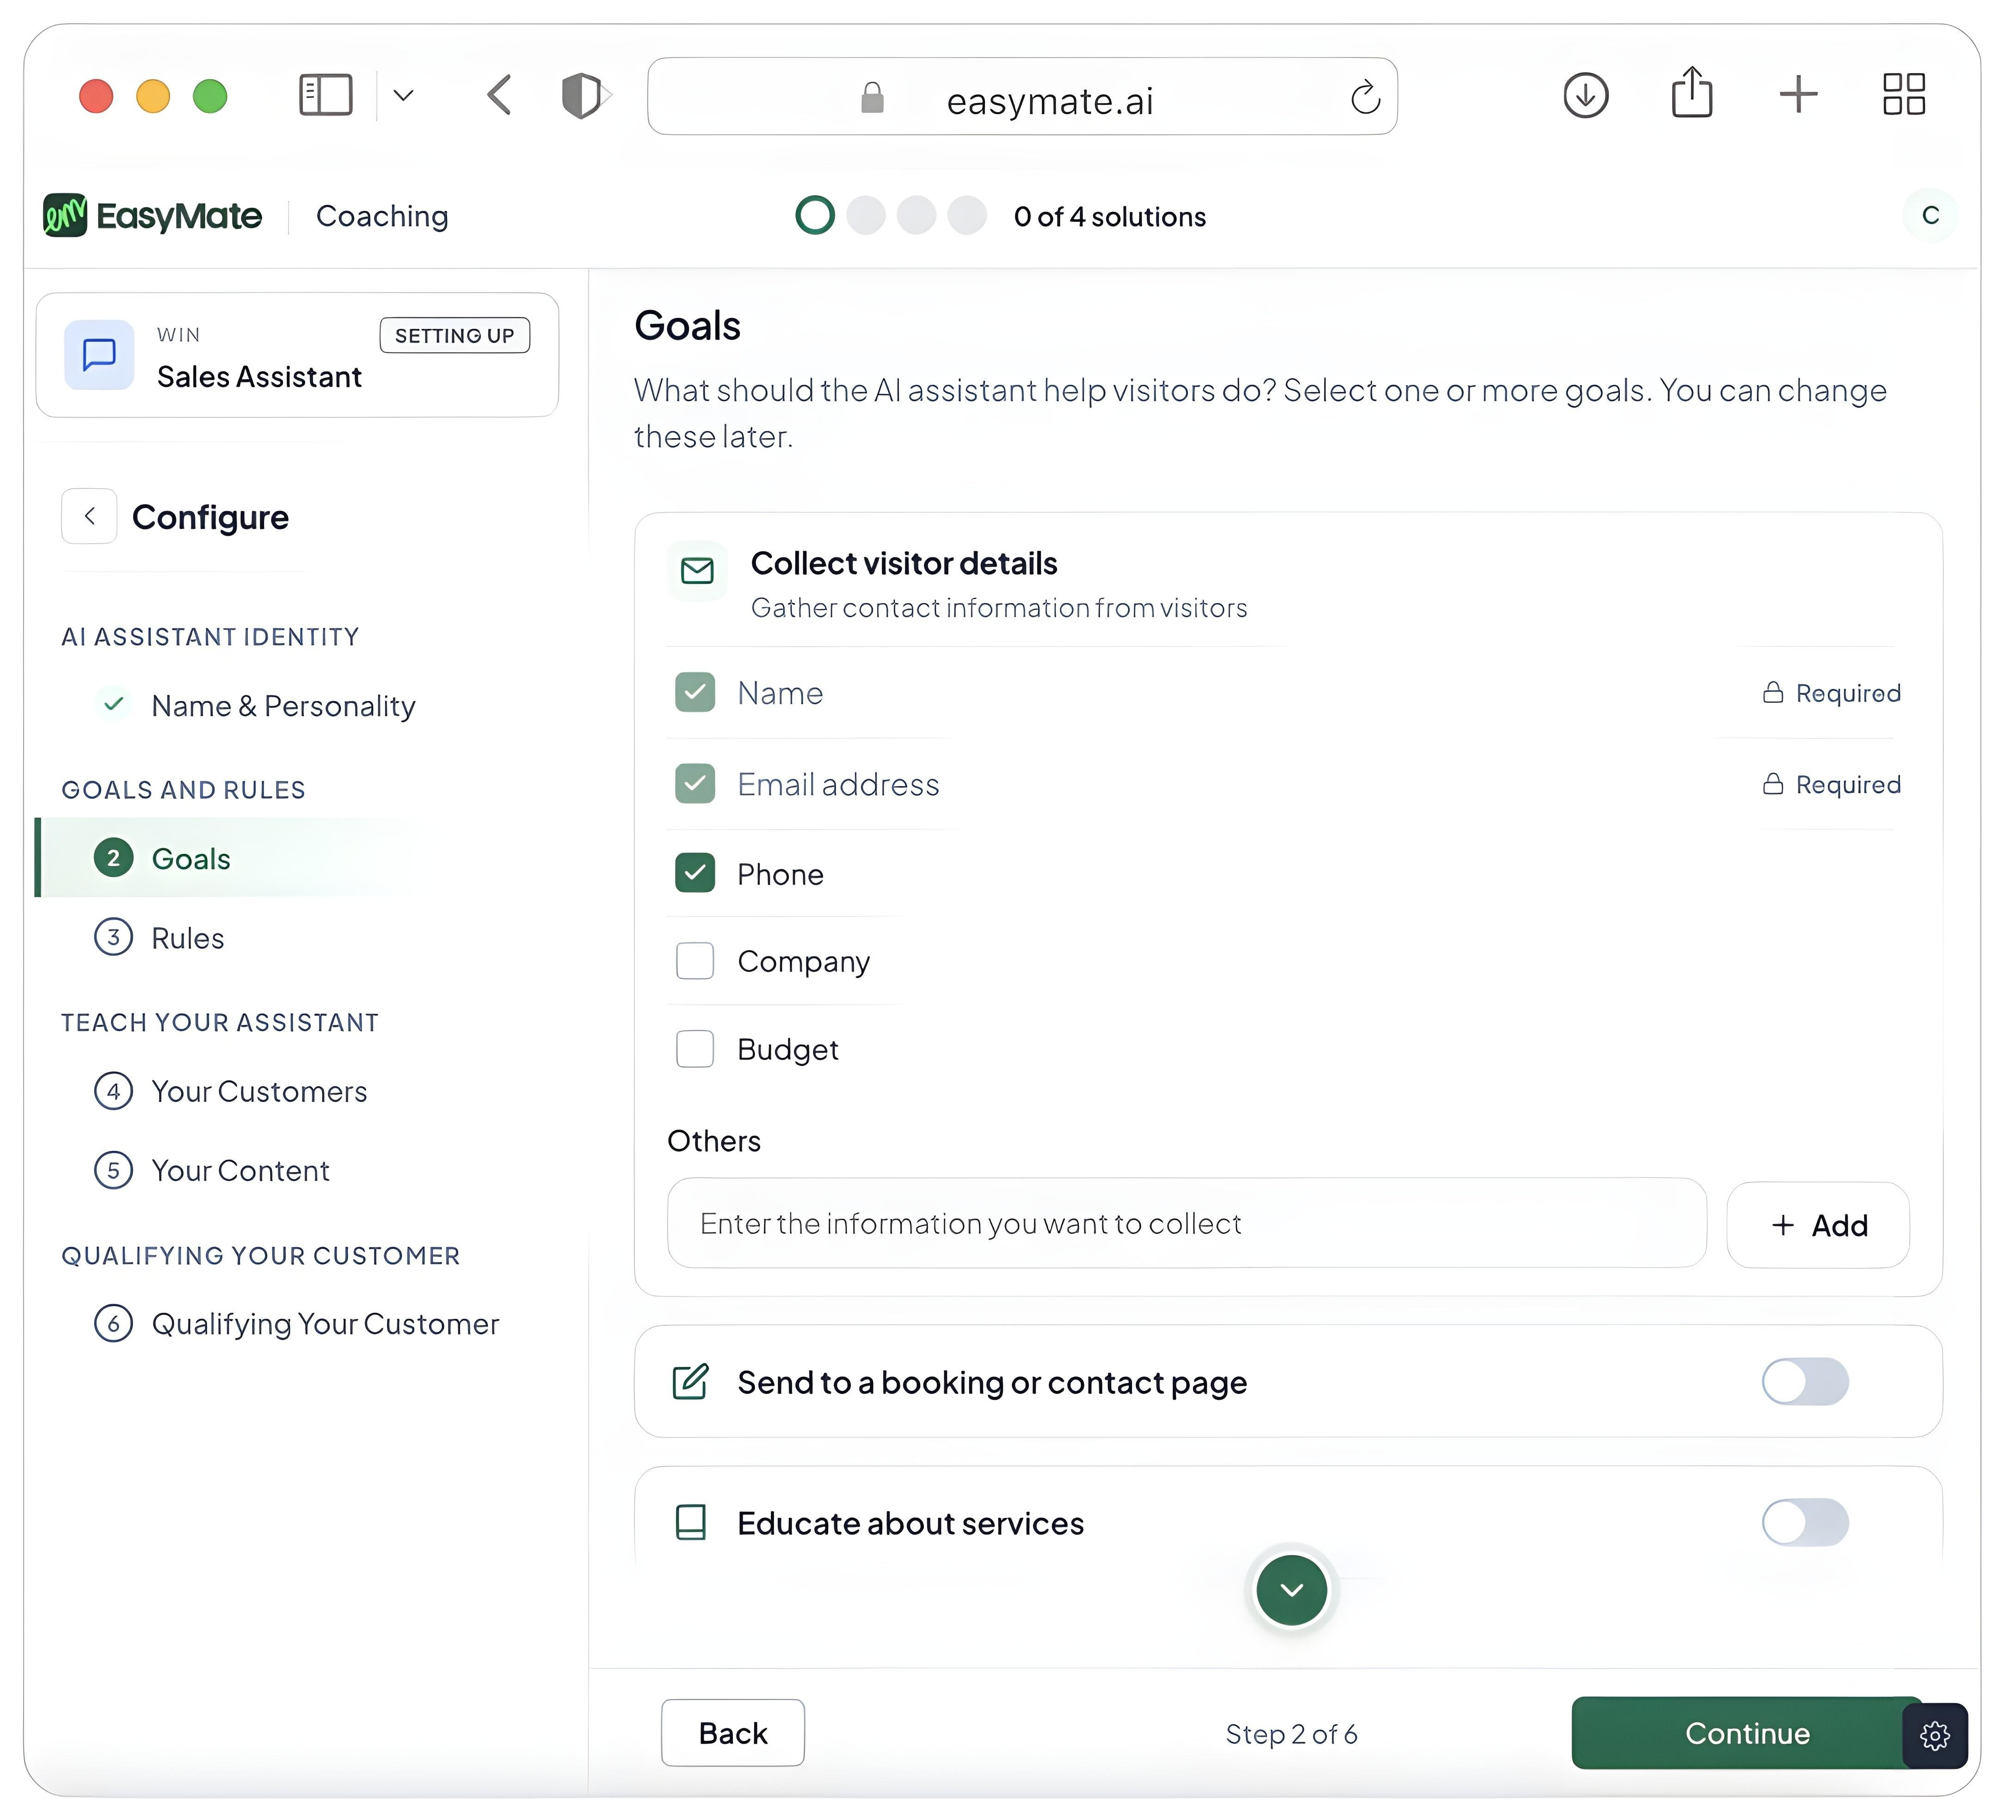This screenshot has width=2005, height=1820.
Task: Open the user avatar C menu
Action: click(x=1930, y=216)
